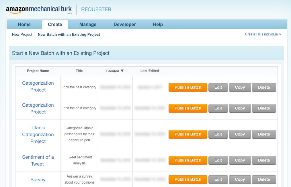Screen dimensions: 291x187
Task: Switch to the Home tab
Action: pyautogui.click(x=24, y=24)
